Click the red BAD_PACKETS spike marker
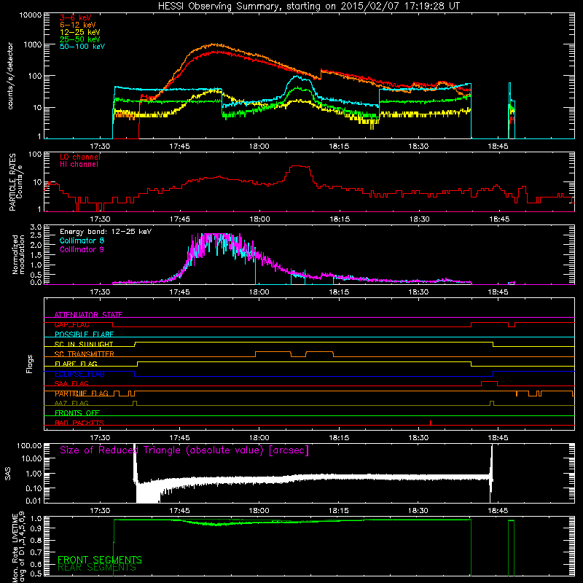583x583 pixels. [x=431, y=423]
